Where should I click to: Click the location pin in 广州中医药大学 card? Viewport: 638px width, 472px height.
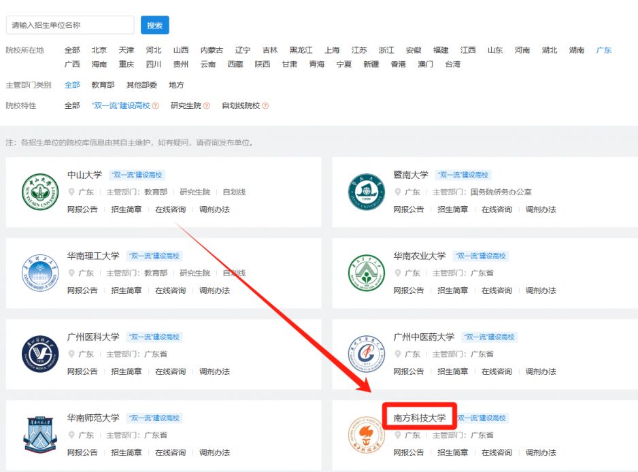coord(398,354)
